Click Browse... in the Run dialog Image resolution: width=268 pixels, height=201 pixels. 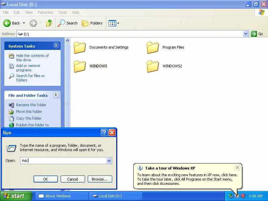tap(100, 179)
